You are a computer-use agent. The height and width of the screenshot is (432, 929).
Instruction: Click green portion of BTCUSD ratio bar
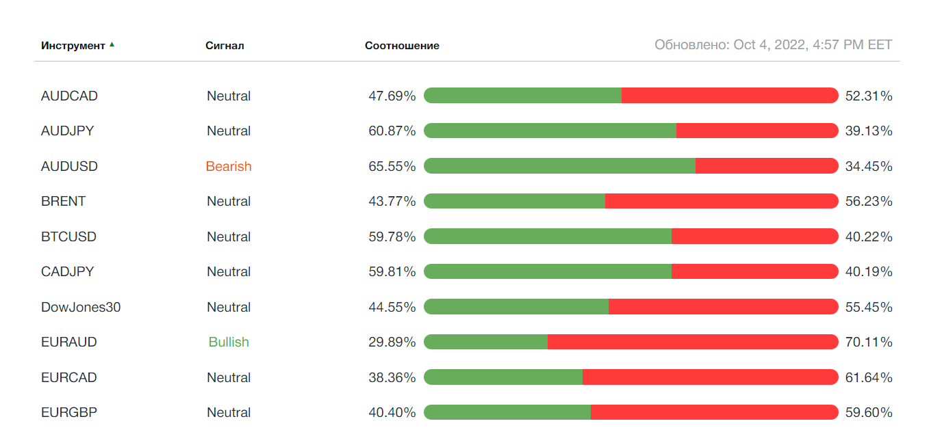548,237
